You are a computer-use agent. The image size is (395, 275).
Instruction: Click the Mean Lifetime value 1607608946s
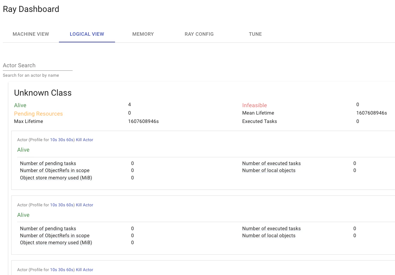[371, 113]
